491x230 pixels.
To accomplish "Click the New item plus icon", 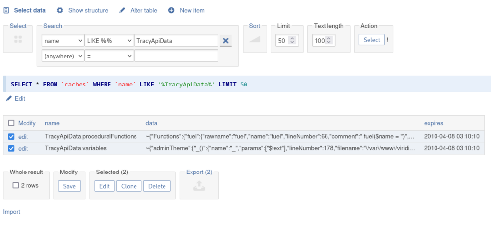I will click(x=171, y=10).
